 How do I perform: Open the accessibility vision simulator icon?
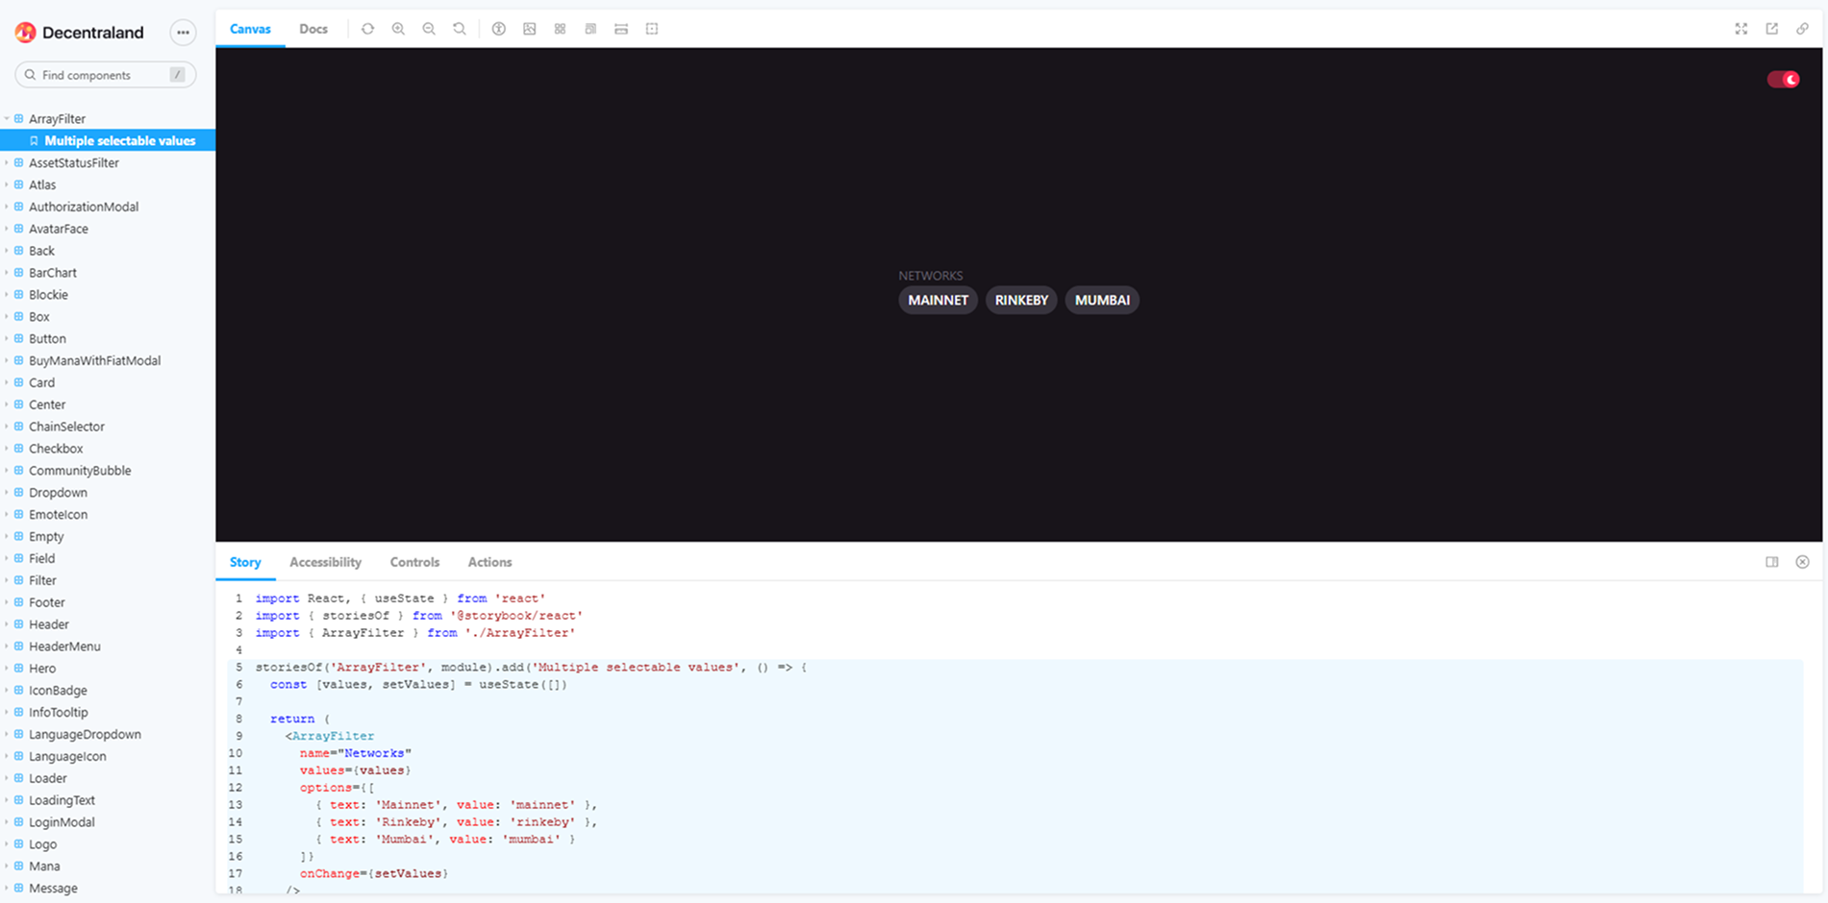tap(499, 29)
